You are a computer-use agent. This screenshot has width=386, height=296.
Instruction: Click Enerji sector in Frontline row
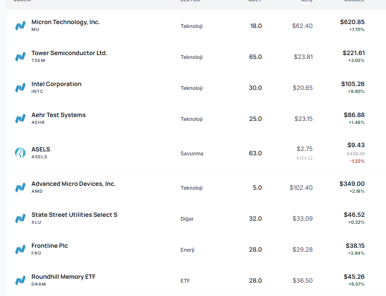187,250
